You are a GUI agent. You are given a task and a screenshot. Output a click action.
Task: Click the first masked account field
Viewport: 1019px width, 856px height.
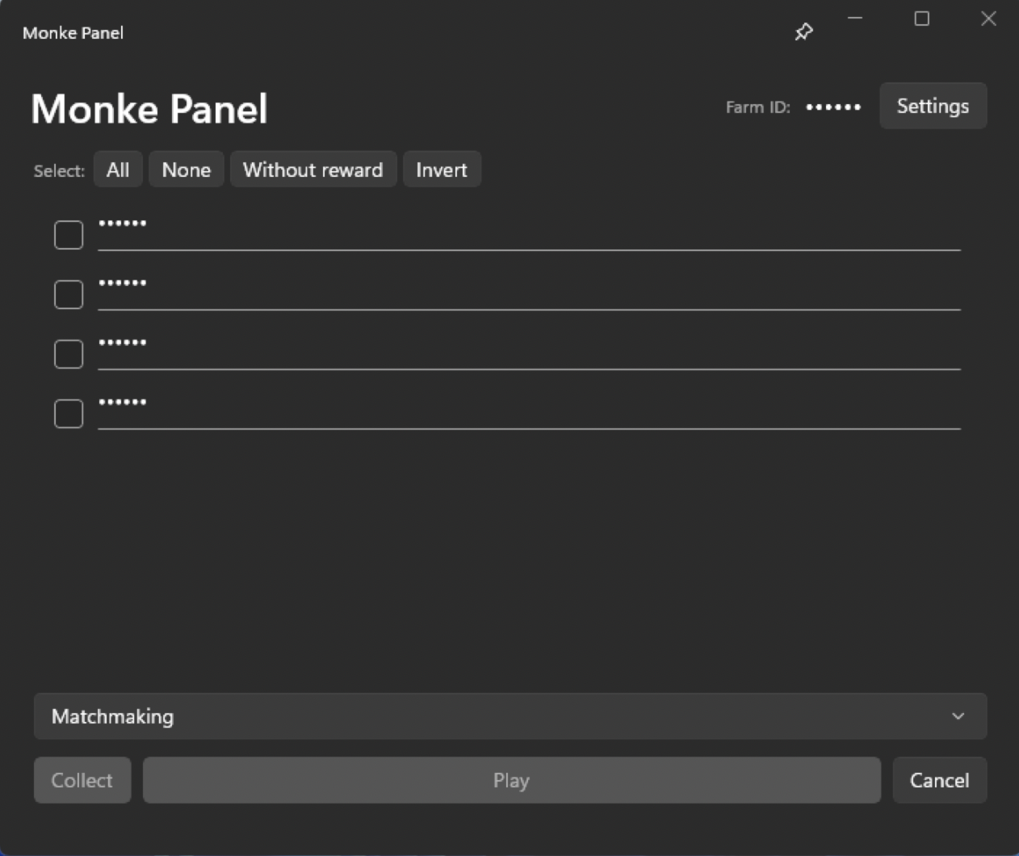(x=530, y=233)
